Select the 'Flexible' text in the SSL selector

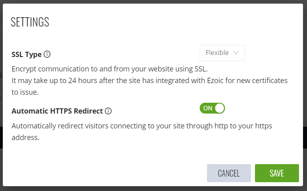[217, 53]
